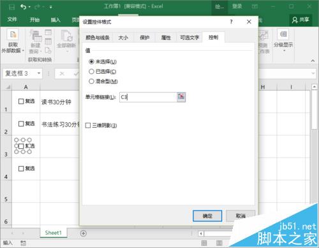Select the 混合型 radio button
Screen dimensions: 319x248
coord(91,81)
